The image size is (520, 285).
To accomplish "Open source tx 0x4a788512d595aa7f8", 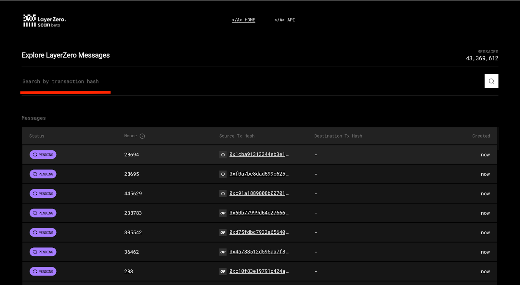I will [259, 252].
